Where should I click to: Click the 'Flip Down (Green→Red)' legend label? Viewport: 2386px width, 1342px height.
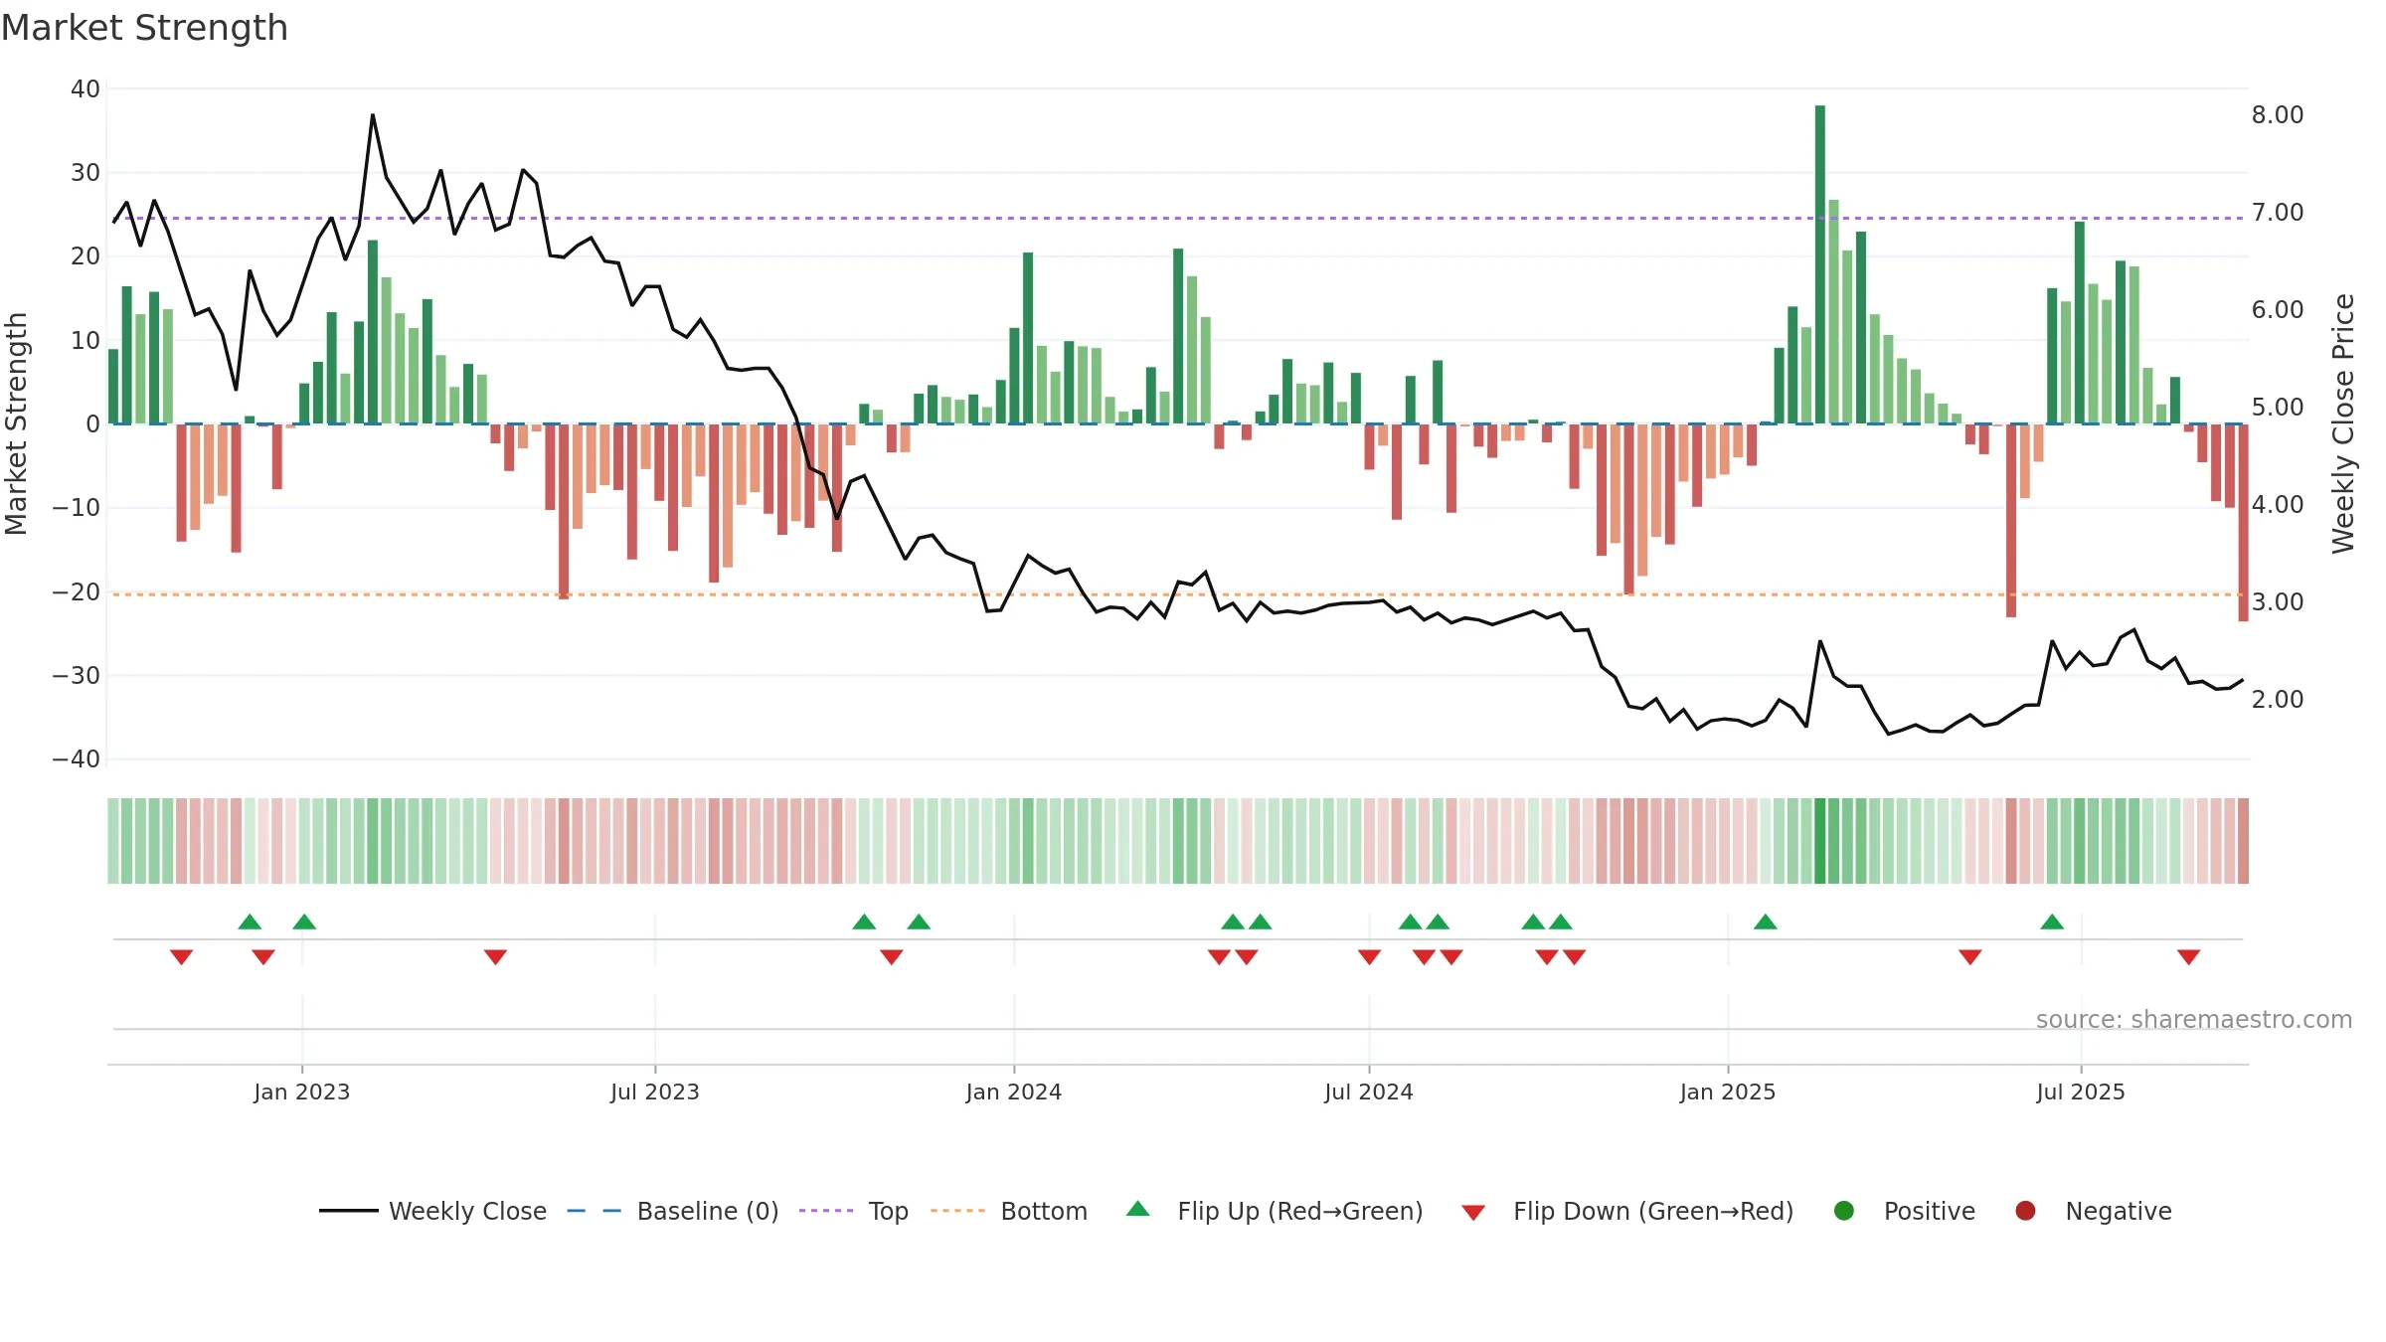(1653, 1211)
